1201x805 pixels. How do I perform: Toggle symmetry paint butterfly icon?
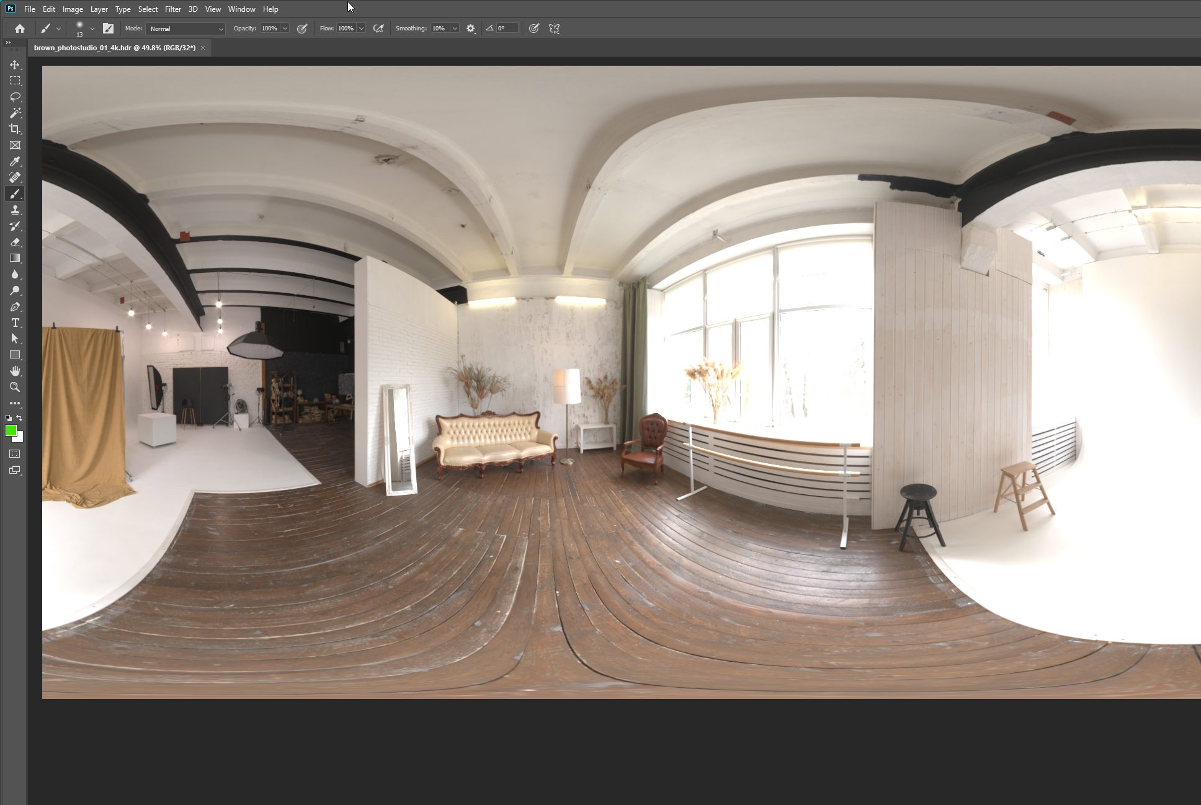click(554, 29)
